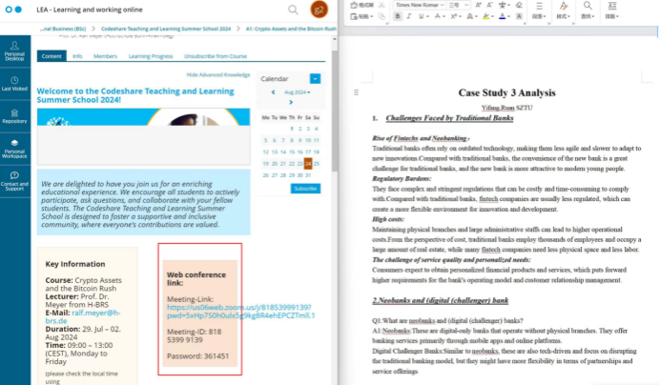Click the phonetic guide icon in editor toolbar
This screenshot has height=385, width=660.
[502, 5]
